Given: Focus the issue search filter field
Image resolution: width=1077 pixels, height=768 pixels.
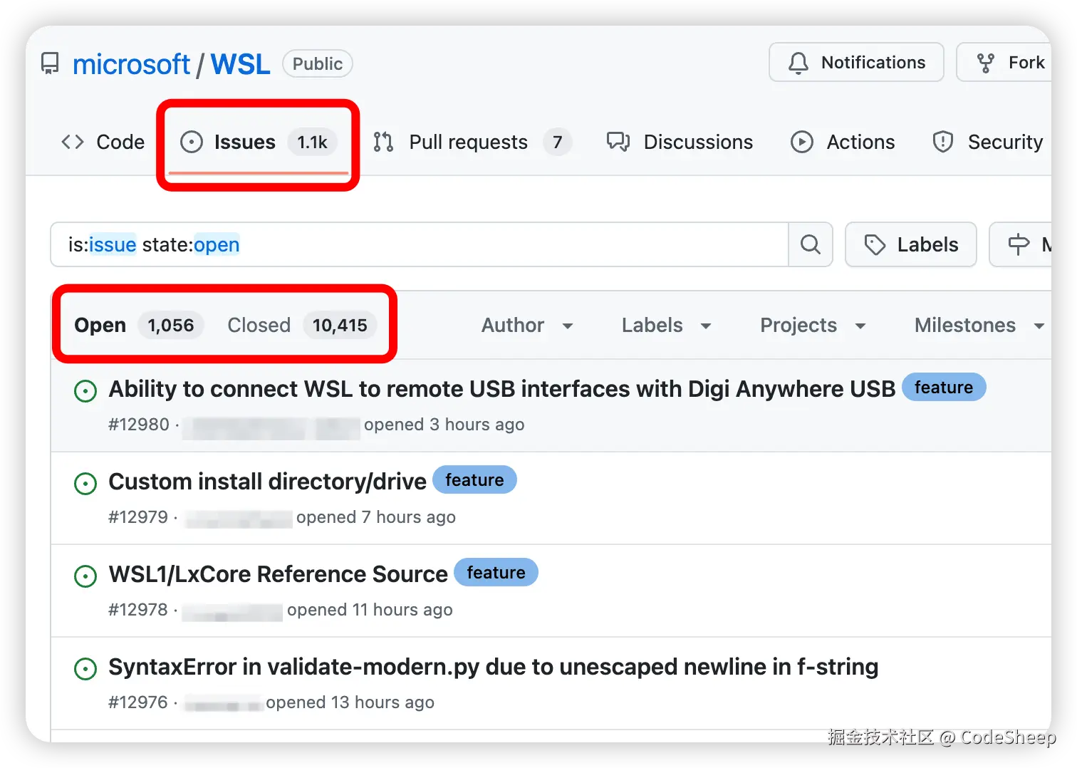Looking at the screenshot, I should tap(420, 244).
